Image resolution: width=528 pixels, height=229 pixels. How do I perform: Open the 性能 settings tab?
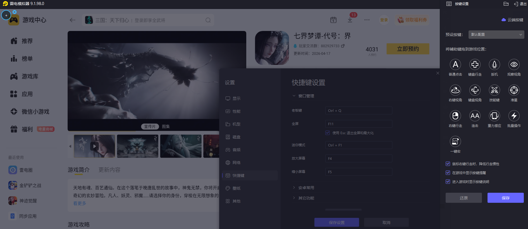pyautogui.click(x=236, y=111)
